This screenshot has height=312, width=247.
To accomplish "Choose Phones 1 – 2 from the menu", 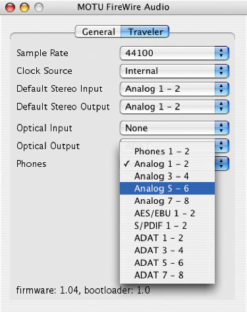I will tap(167, 151).
